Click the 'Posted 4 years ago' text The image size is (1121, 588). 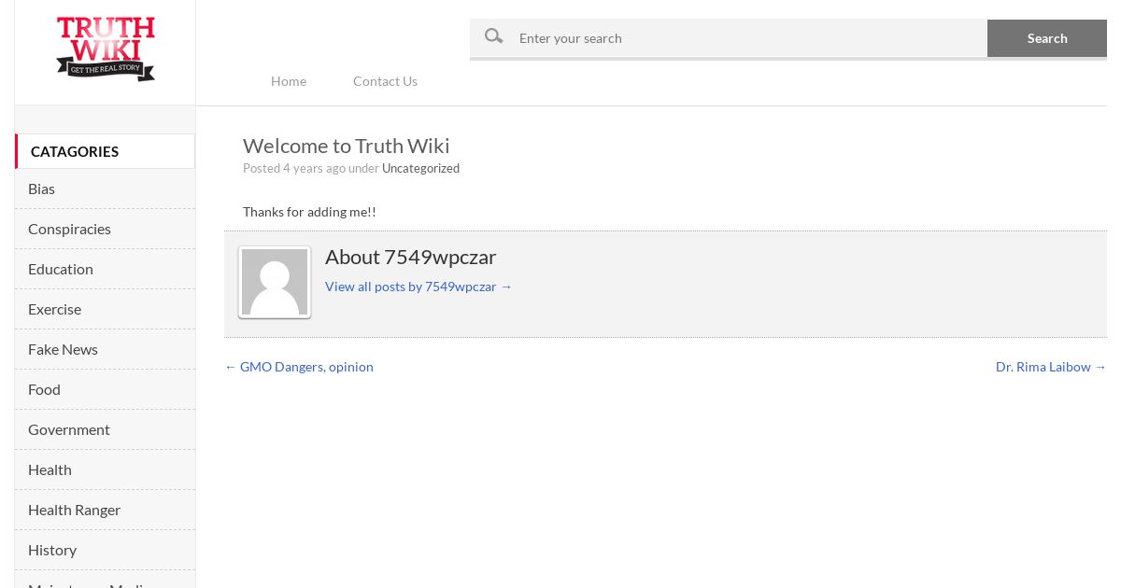click(294, 168)
